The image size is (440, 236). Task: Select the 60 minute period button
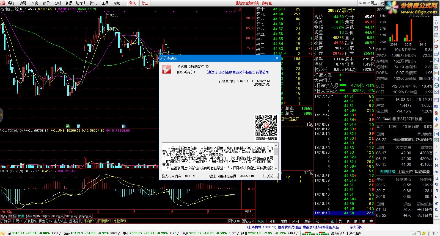click(436, 172)
